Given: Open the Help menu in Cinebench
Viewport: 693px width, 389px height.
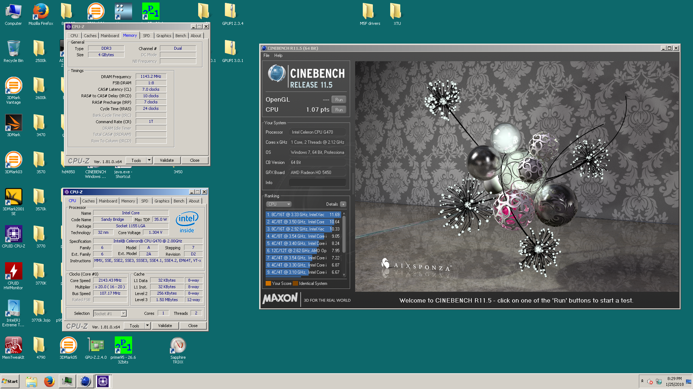Looking at the screenshot, I should (x=278, y=55).
